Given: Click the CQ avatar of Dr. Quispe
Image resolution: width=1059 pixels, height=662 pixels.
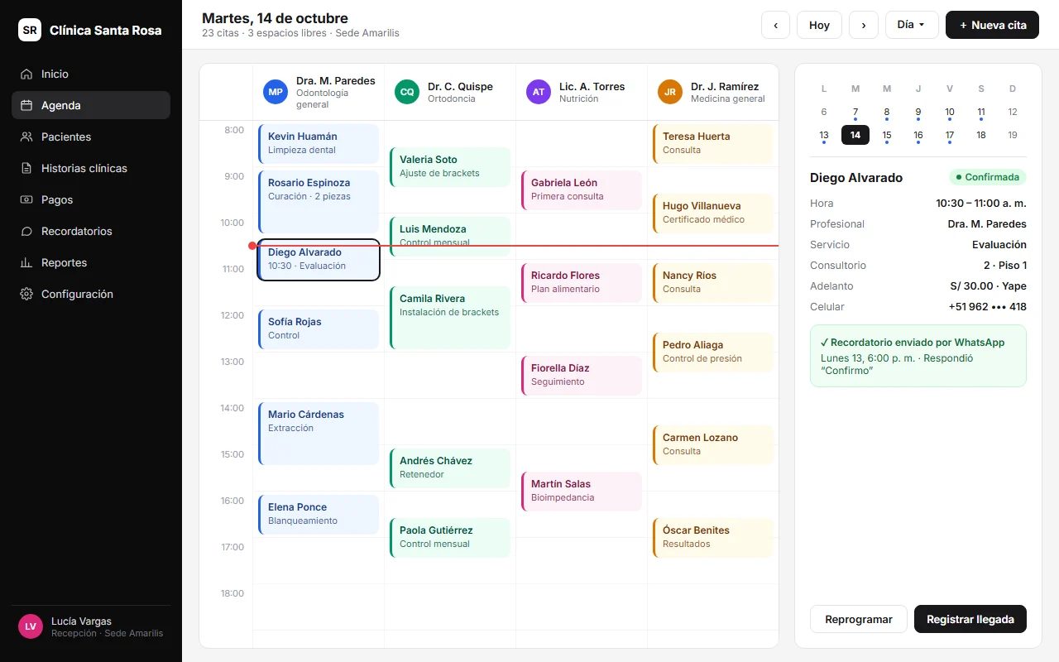Looking at the screenshot, I should pyautogui.click(x=407, y=92).
